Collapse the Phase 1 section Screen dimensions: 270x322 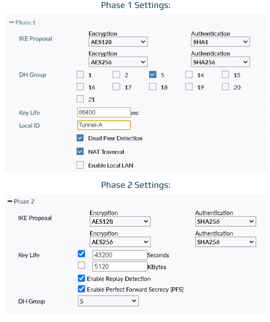12,23
